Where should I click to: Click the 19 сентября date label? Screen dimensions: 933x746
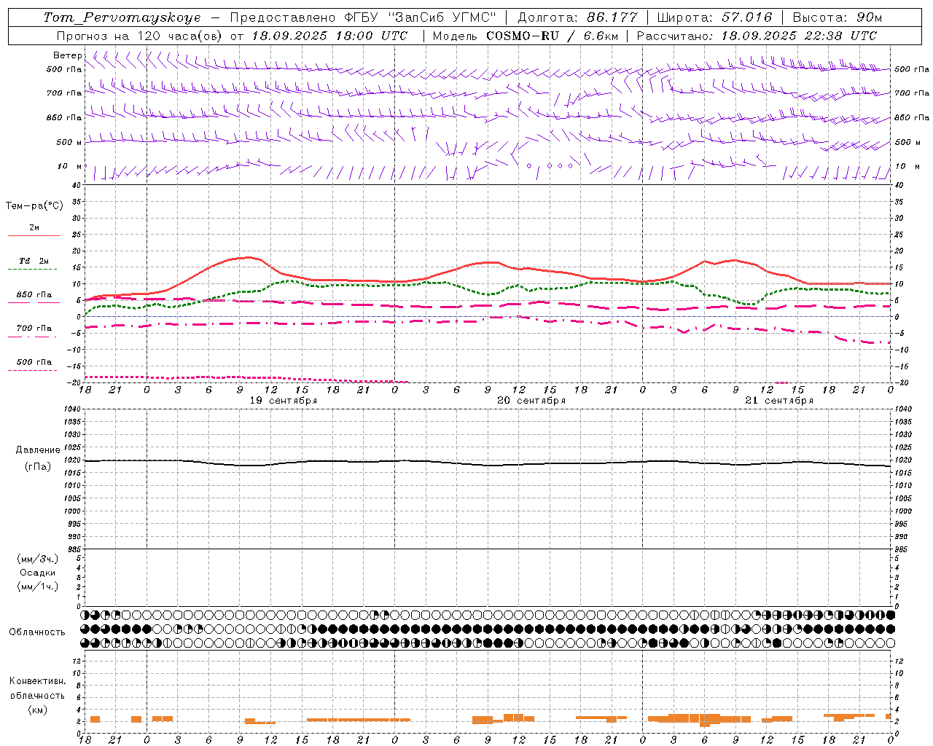click(284, 400)
